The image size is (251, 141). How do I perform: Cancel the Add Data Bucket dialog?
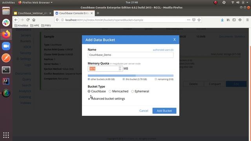tap(144, 110)
